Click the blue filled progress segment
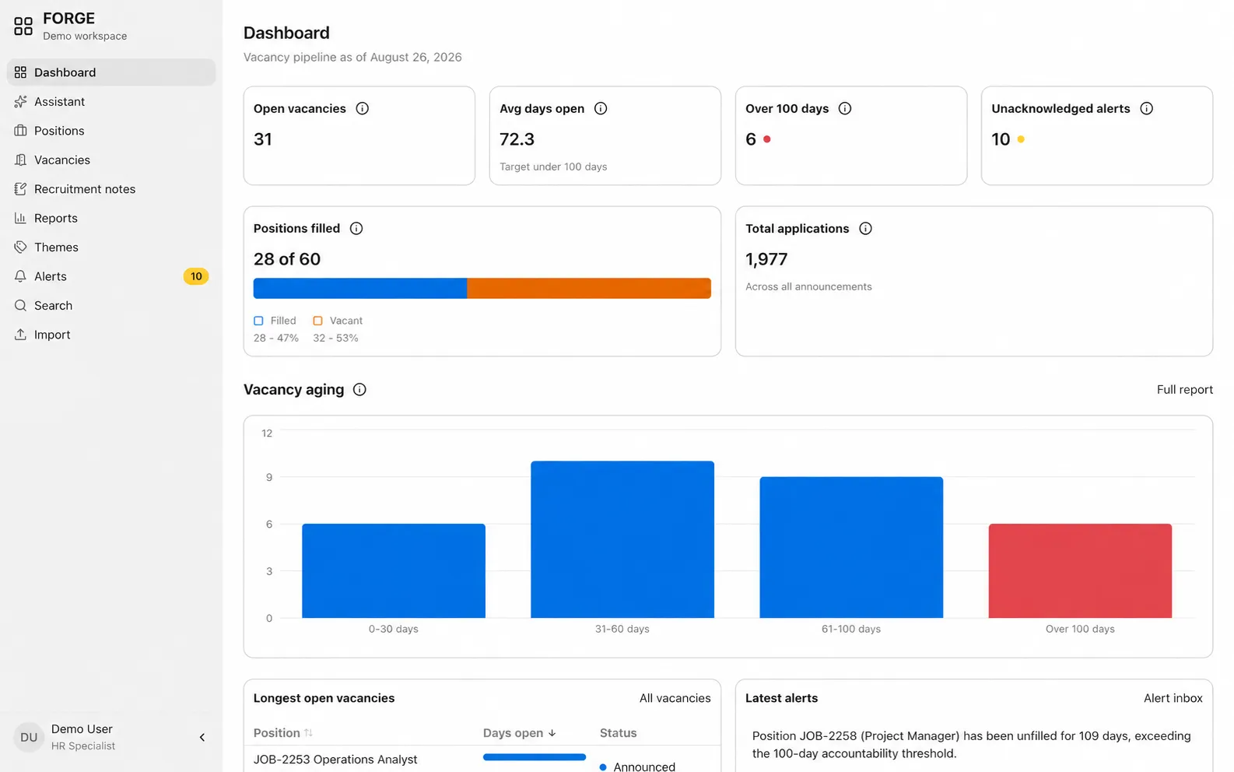1234x772 pixels. pos(360,288)
